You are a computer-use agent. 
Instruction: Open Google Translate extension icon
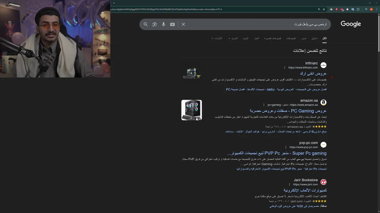click(x=353, y=9)
